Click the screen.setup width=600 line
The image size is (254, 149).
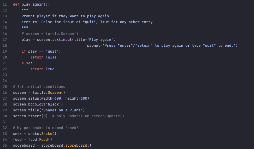[51, 98]
